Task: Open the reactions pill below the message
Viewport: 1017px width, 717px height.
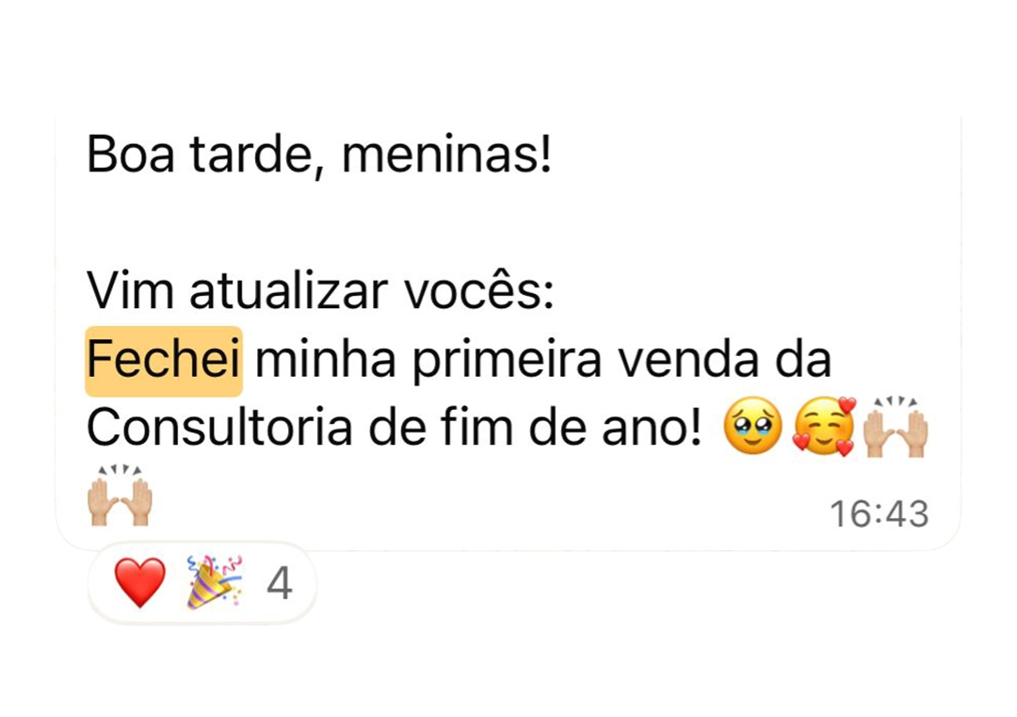Action: tap(202, 582)
